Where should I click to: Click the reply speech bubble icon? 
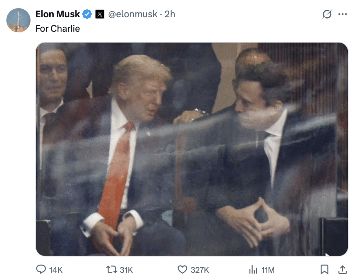[x=41, y=270]
